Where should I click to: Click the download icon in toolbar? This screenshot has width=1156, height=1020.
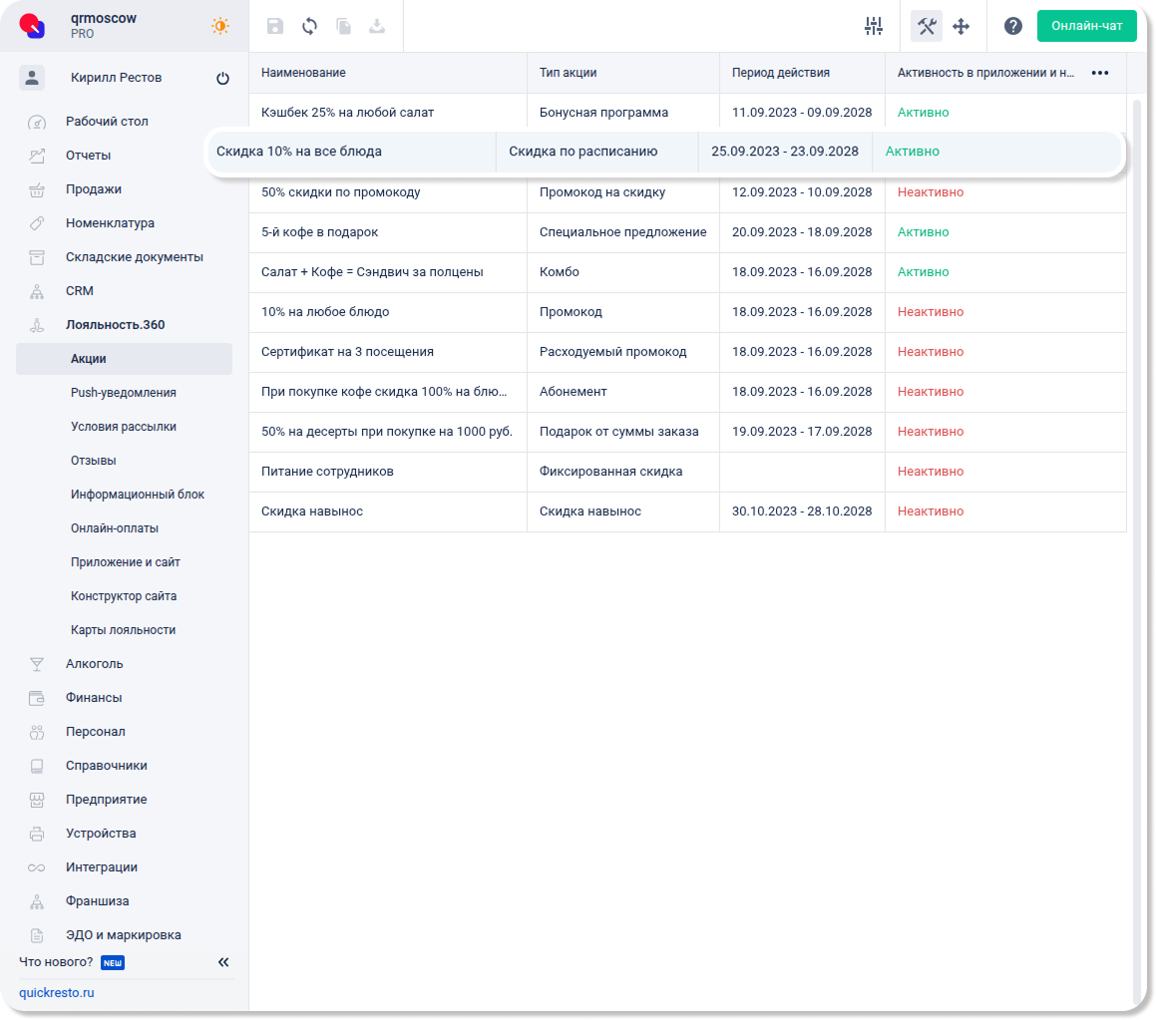pos(377,27)
